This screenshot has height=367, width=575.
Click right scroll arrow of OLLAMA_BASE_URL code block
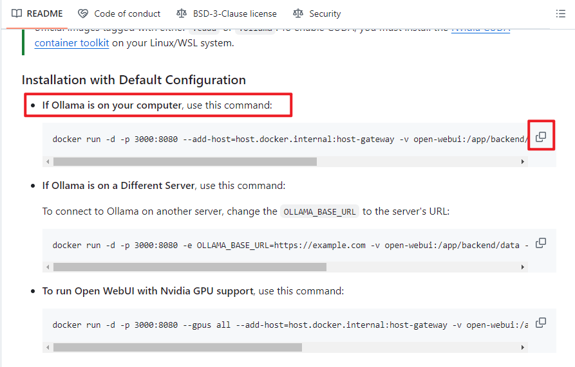tap(523, 267)
